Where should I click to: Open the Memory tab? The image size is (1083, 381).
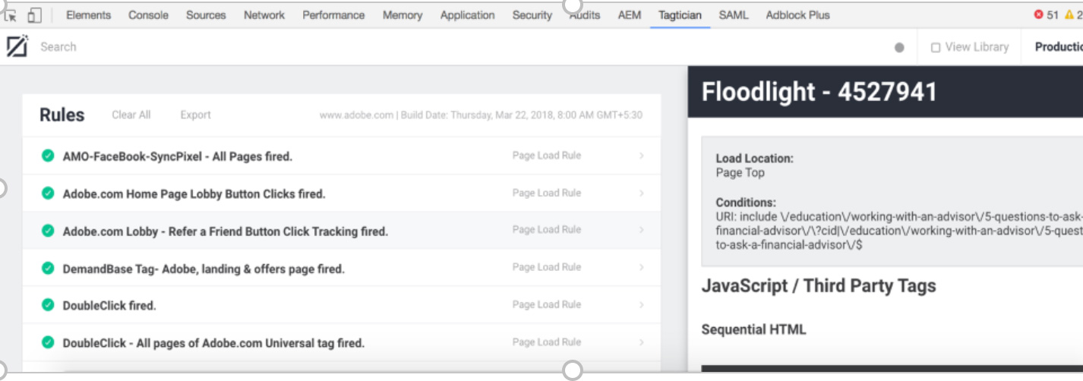pos(403,15)
